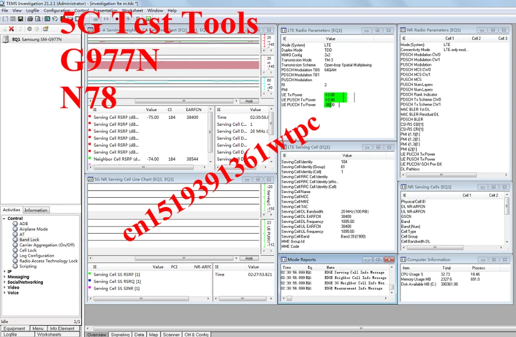Select the Worksheets navigator tab
The image size is (516, 337).
coord(49,334)
